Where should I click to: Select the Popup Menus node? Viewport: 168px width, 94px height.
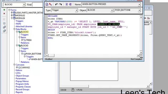point(22,81)
